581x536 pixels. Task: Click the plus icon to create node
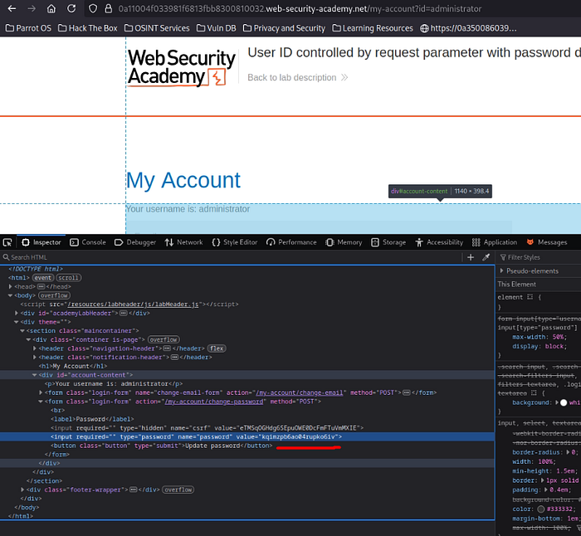click(471, 257)
